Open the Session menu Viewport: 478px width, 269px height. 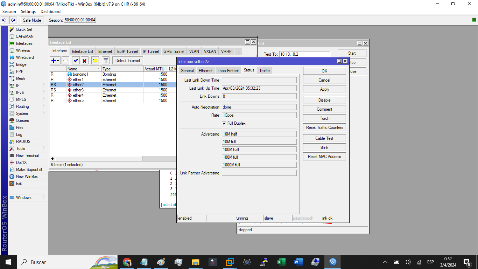tap(9, 12)
